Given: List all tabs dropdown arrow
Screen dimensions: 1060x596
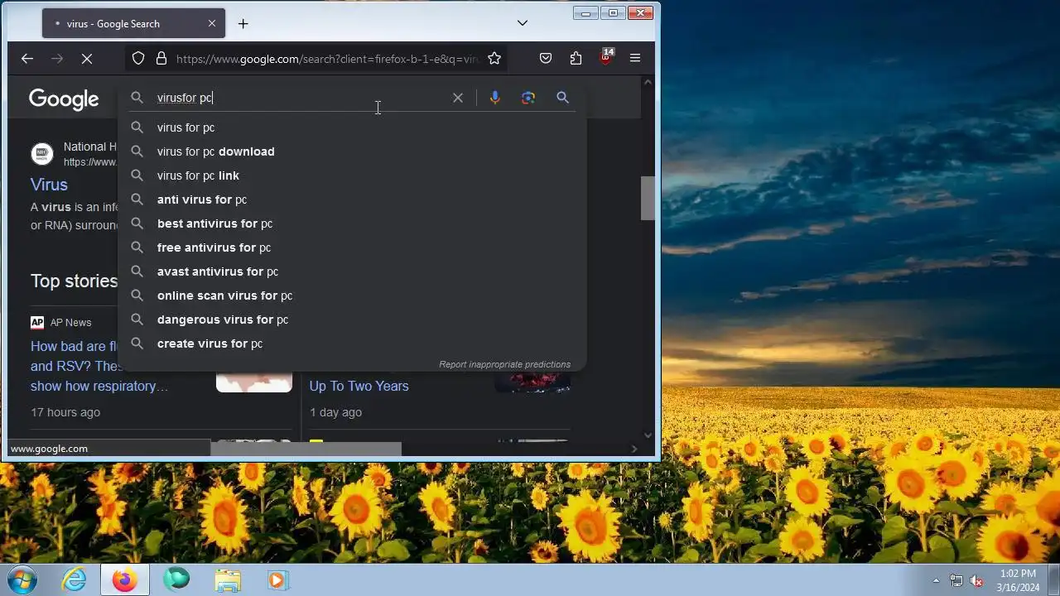Looking at the screenshot, I should pyautogui.click(x=523, y=23).
